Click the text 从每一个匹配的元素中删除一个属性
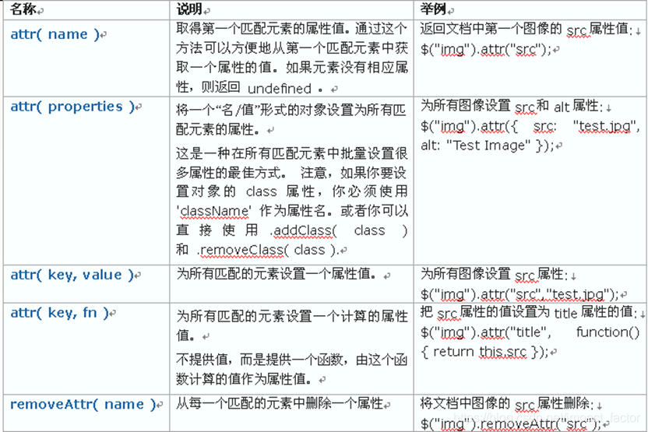 tap(280, 403)
